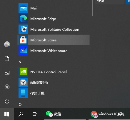Click the Microsoft Store shopping bag icon
The image size is (130, 120).
(x=23, y=40)
